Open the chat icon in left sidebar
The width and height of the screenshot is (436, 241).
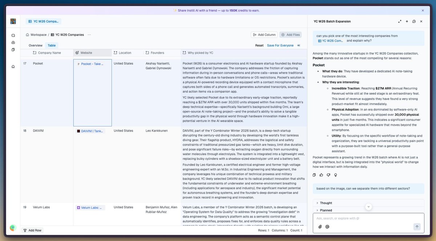(13, 36)
